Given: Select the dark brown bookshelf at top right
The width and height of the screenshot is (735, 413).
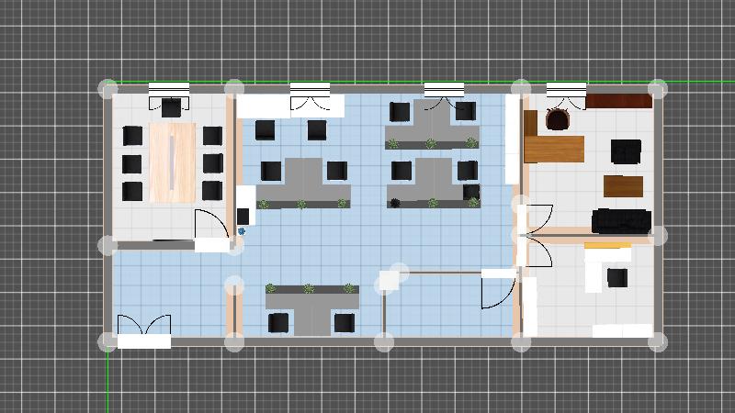Looking at the screenshot, I should tap(618, 101).
